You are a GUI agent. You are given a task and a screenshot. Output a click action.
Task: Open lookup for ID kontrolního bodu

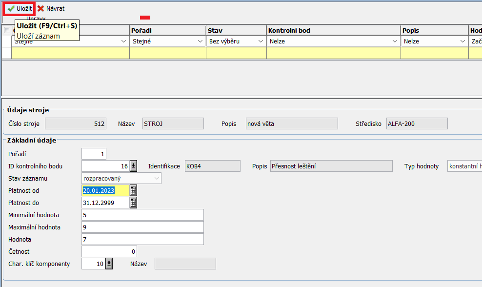pos(133,166)
